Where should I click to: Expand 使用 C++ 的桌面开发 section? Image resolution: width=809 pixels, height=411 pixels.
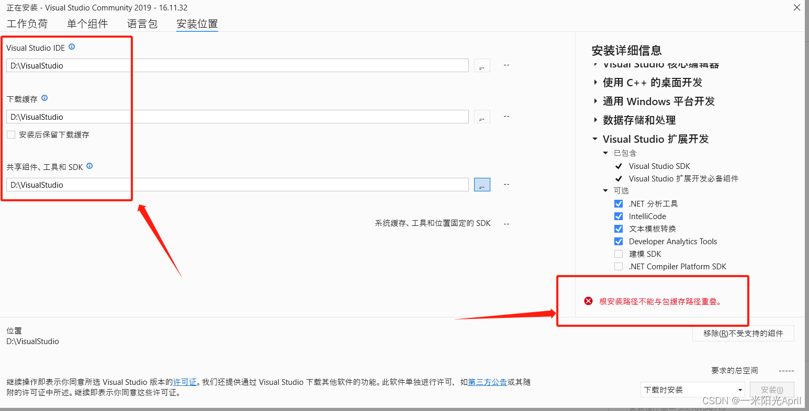pyautogui.click(x=595, y=82)
